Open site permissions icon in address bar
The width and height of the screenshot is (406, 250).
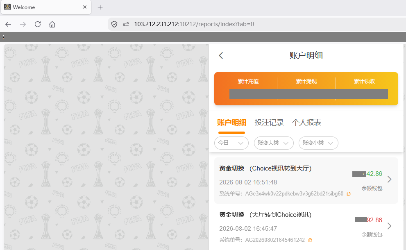[x=126, y=24]
